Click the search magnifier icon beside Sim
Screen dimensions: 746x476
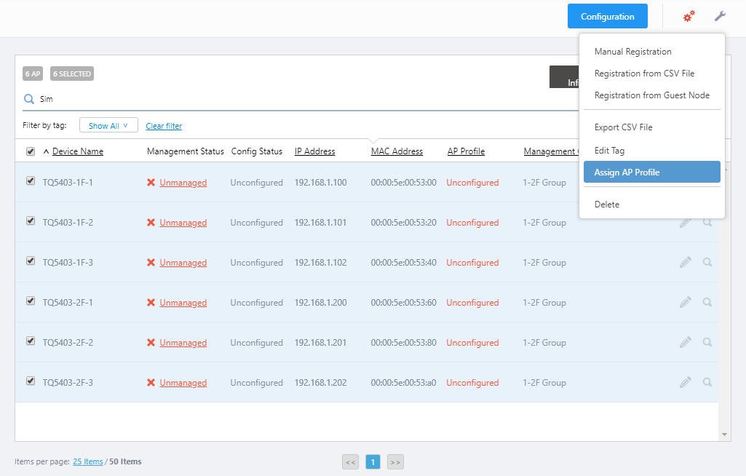(x=29, y=99)
